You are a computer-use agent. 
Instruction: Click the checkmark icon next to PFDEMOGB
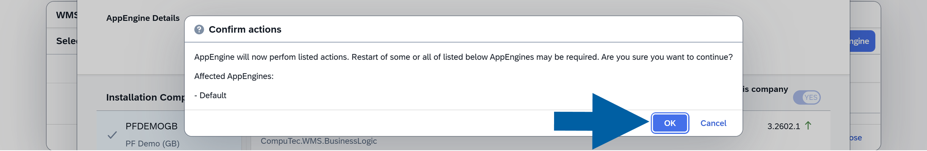point(112,135)
